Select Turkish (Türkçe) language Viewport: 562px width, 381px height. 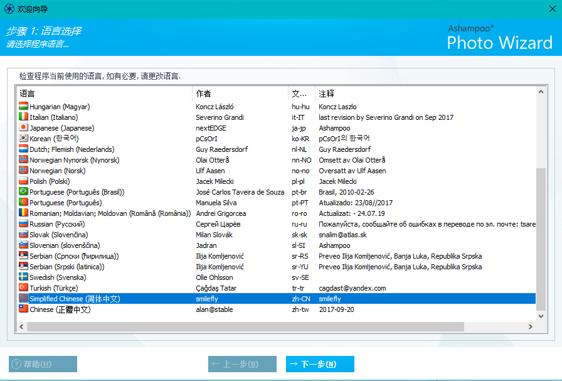[277, 288]
